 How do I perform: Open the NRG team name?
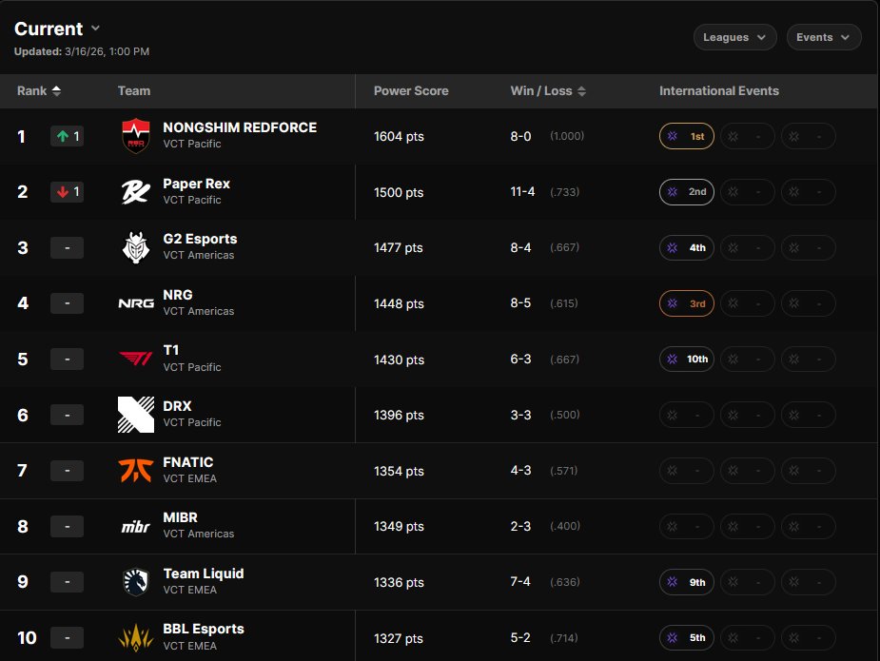point(177,295)
